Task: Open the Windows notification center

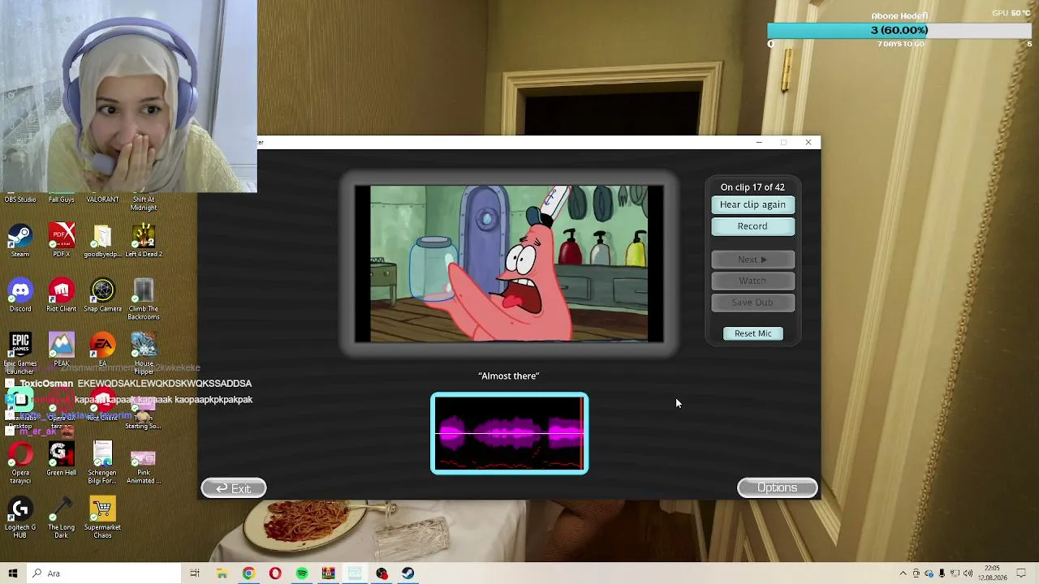Action: 1022,573
